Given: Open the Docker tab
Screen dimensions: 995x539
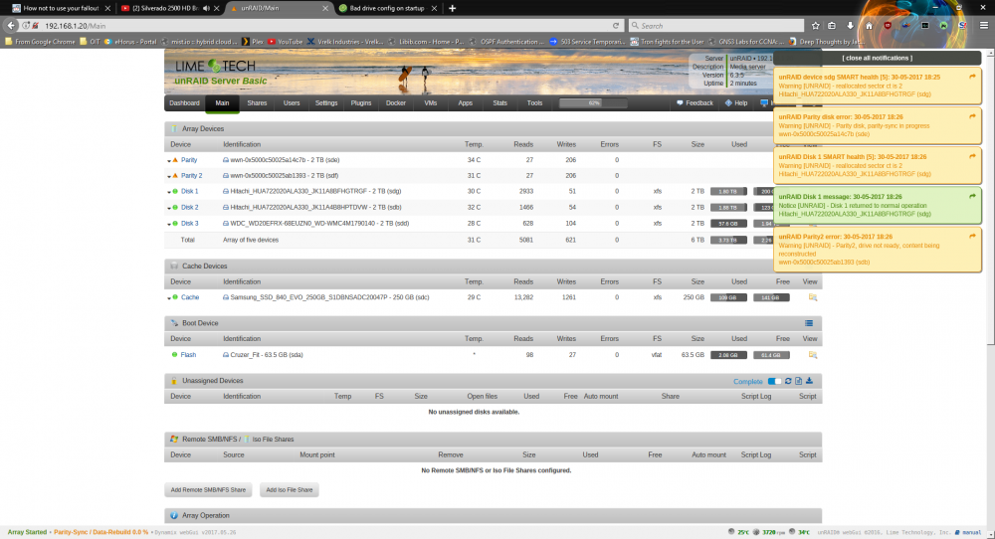Looking at the screenshot, I should click(x=396, y=102).
